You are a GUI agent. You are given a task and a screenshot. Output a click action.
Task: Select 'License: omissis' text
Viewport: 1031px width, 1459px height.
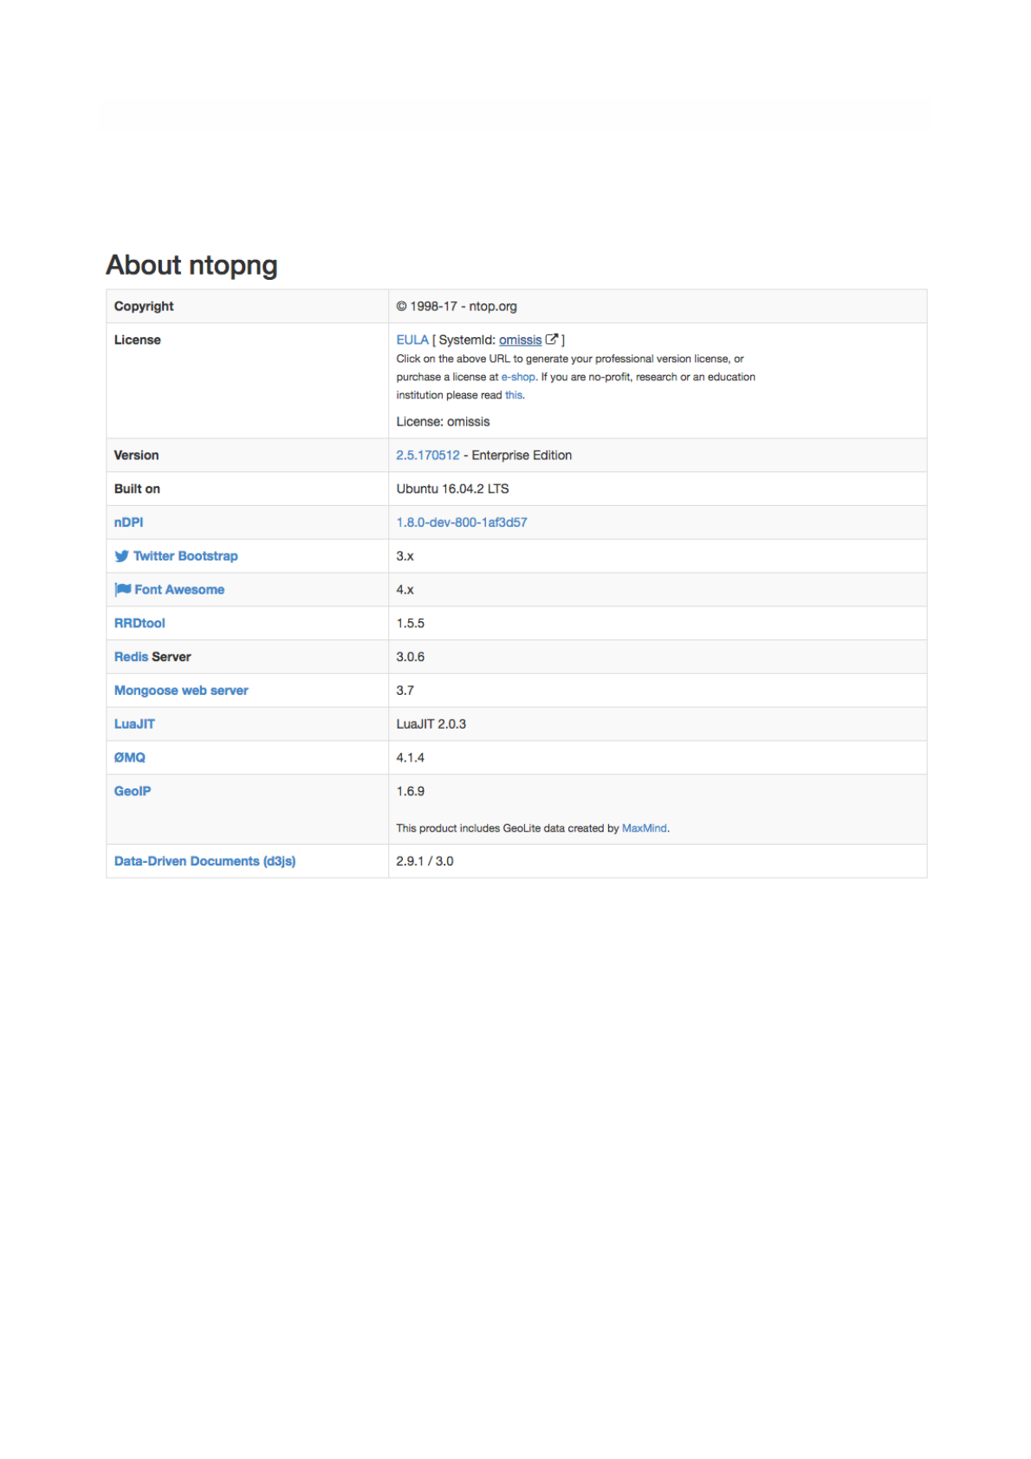(443, 422)
